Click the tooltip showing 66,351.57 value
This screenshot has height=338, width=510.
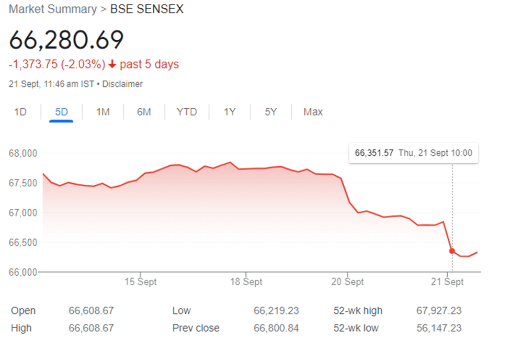click(x=413, y=153)
